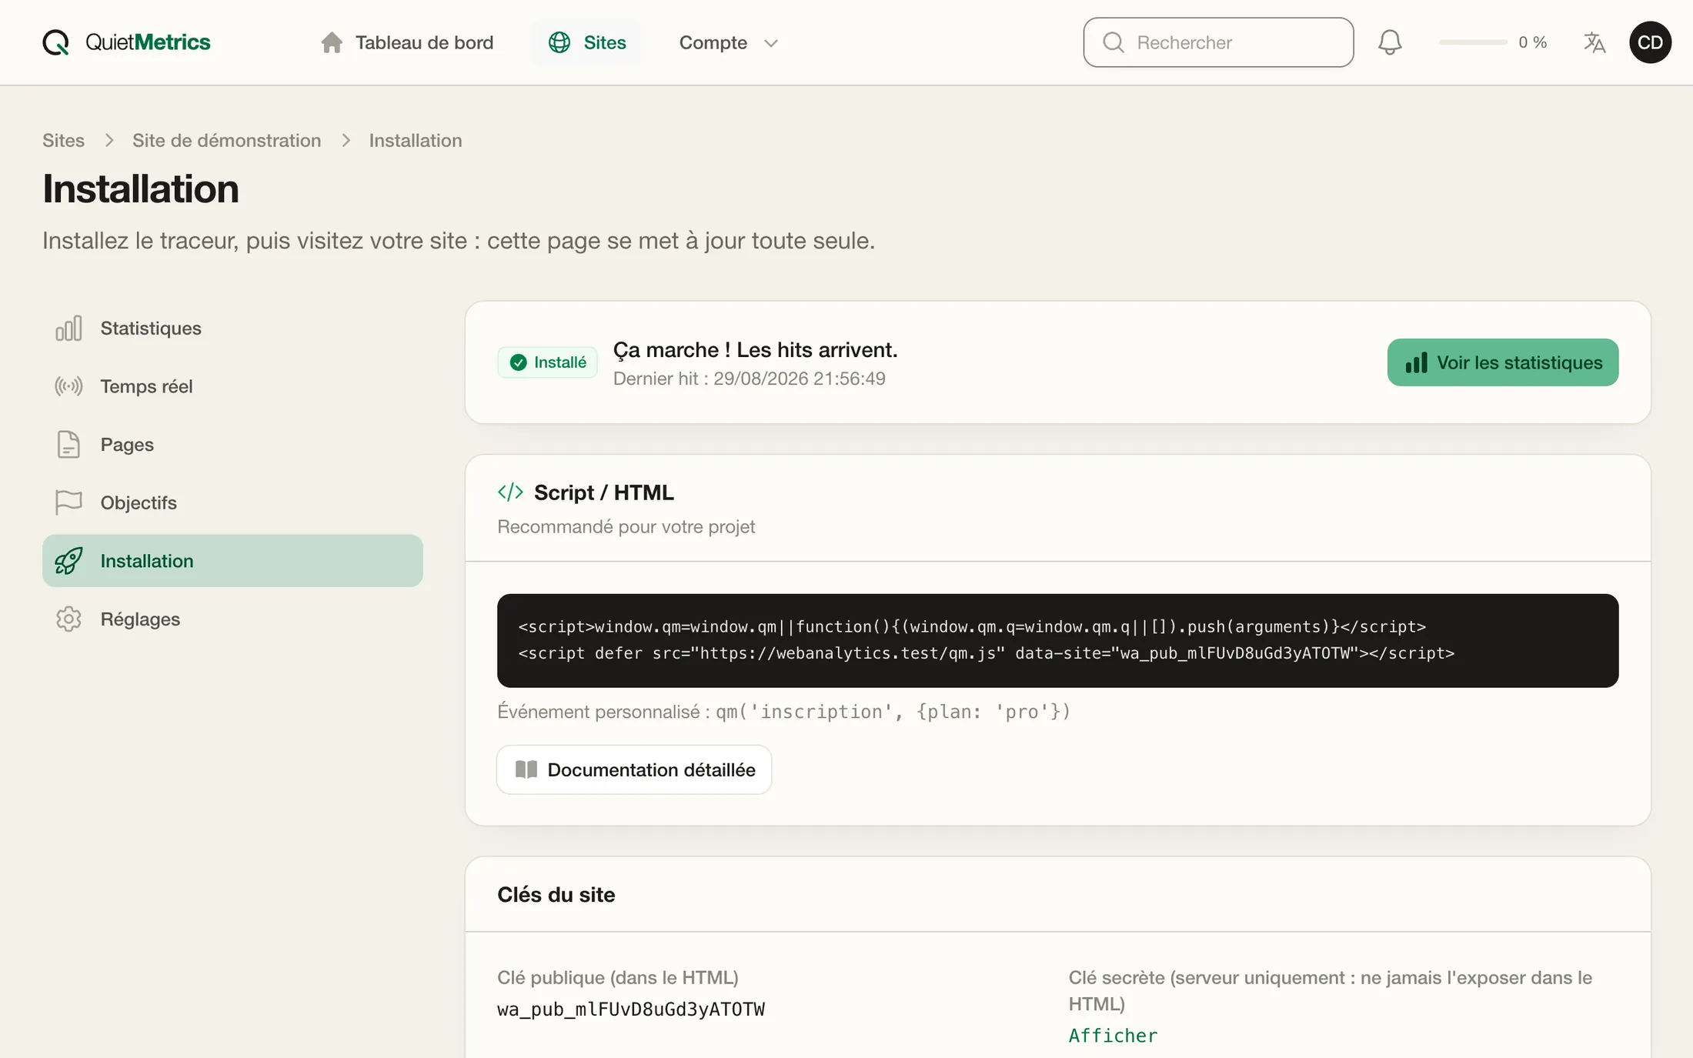The height and width of the screenshot is (1058, 1693).
Task: Click the rocket icon beside Installation
Action: (x=68, y=561)
